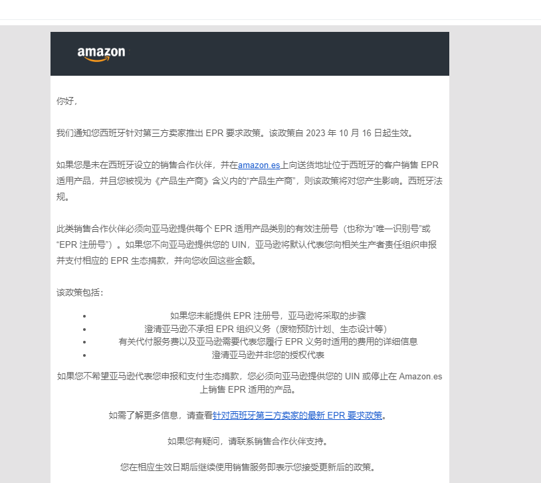Click the bullet item 澄清亚马逊并非您的授权代表
The image size is (541, 483).
(x=268, y=355)
